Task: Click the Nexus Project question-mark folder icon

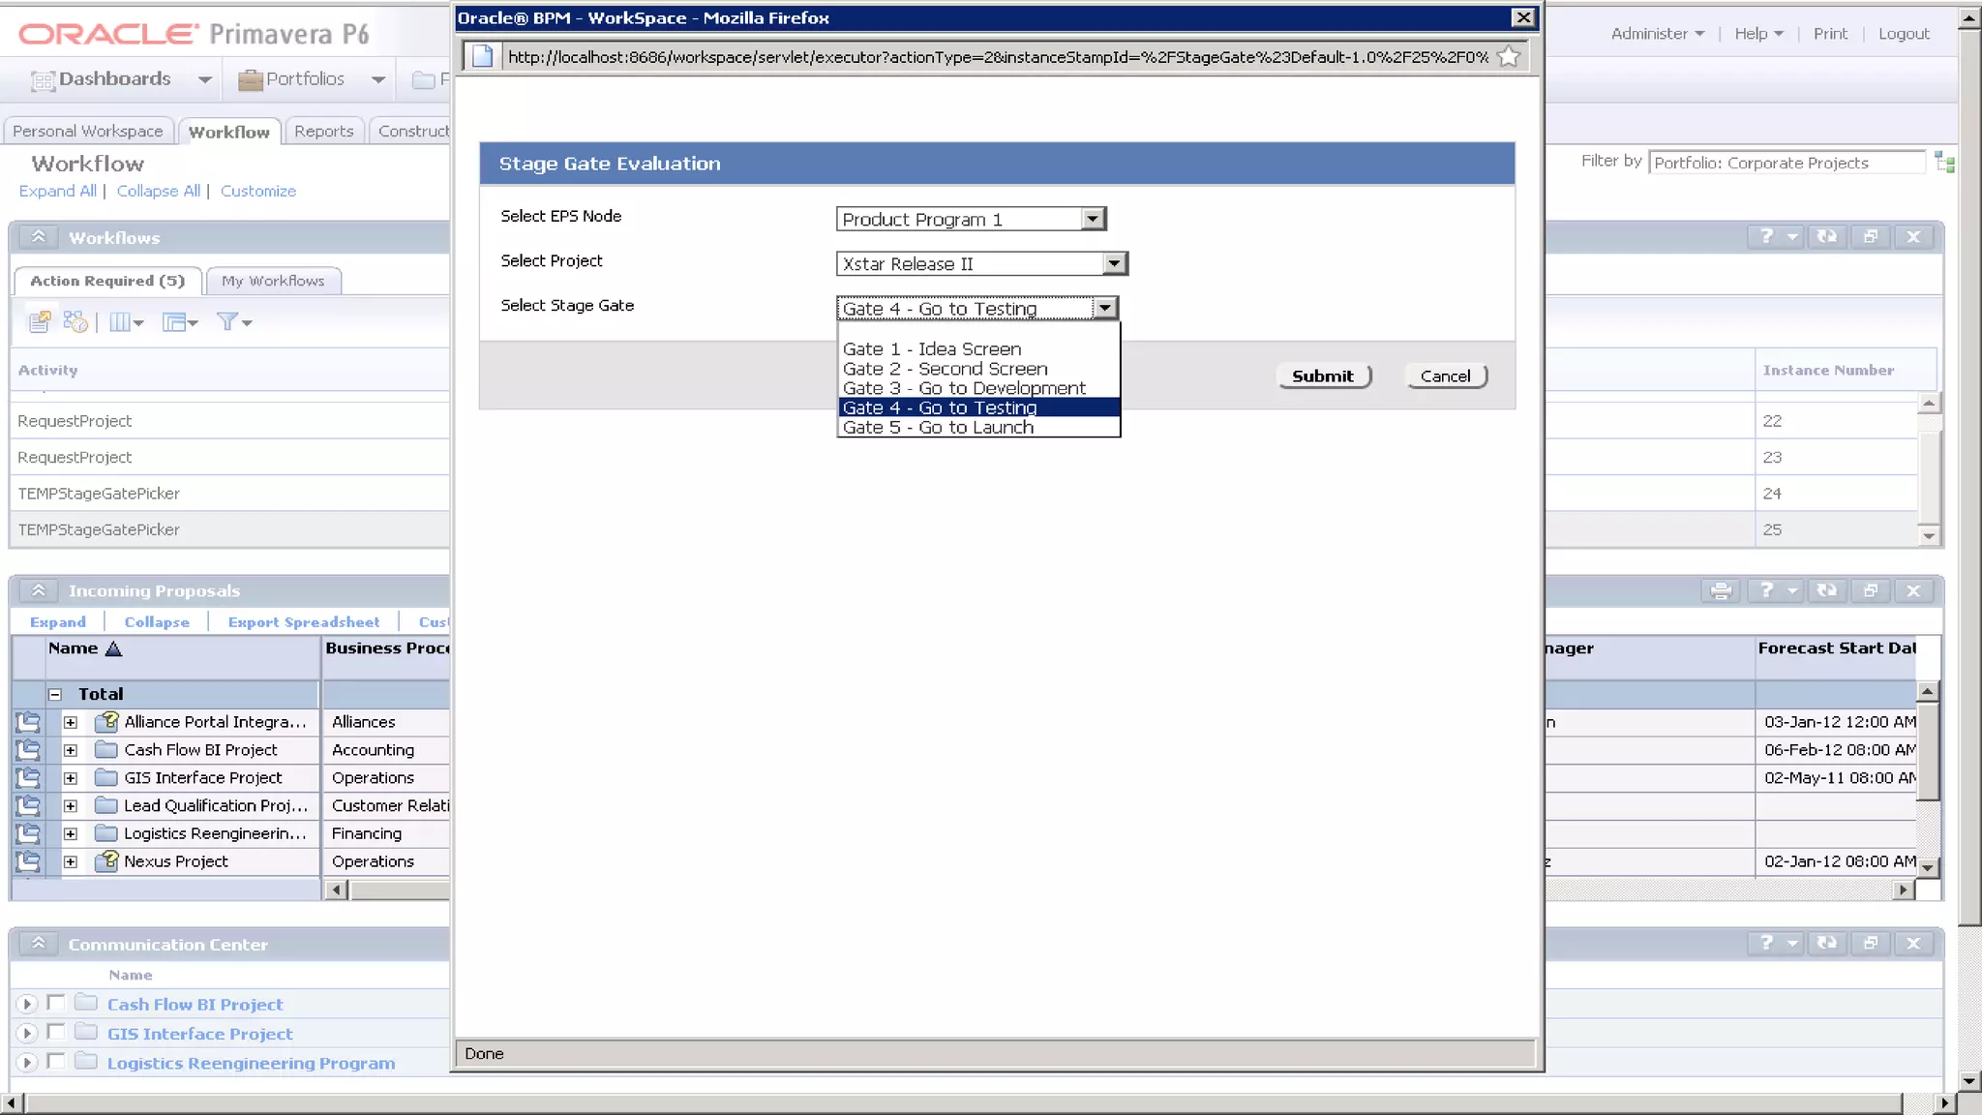Action: pyautogui.click(x=106, y=860)
